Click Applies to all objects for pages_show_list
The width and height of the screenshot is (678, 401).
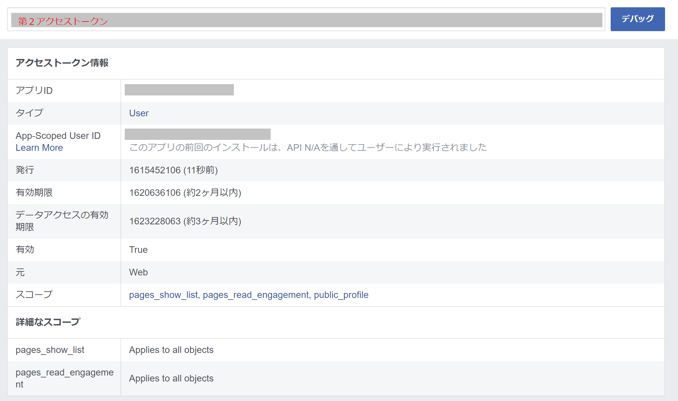click(x=171, y=350)
